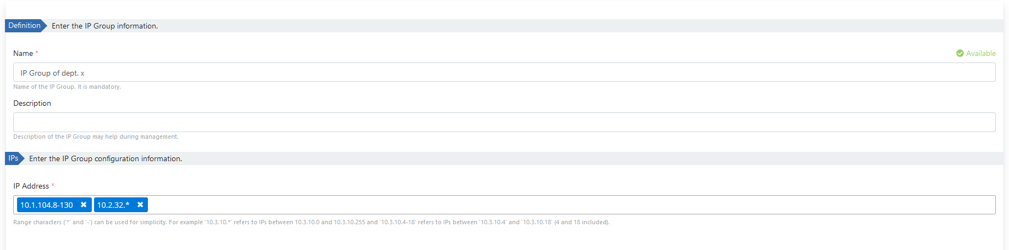This screenshot has height=250, width=1009.
Task: Click the IPs section arrow badge
Action: 14,158
